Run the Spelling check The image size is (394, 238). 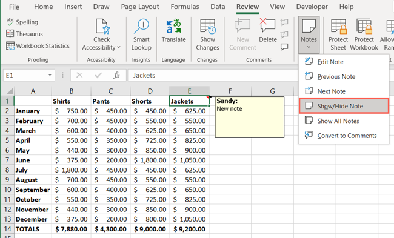pyautogui.click(x=22, y=22)
